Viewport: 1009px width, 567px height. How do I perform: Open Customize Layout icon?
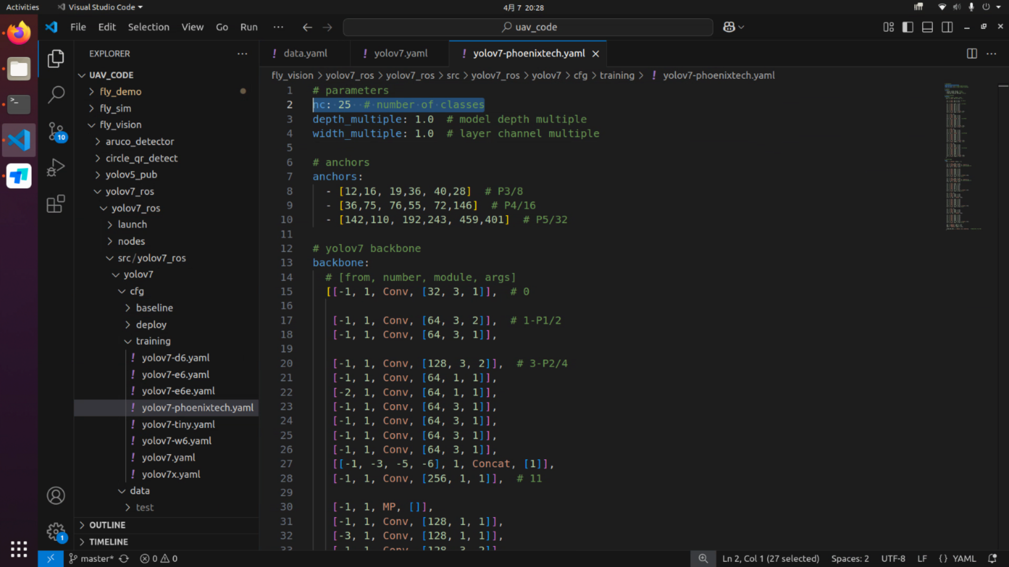click(x=889, y=27)
